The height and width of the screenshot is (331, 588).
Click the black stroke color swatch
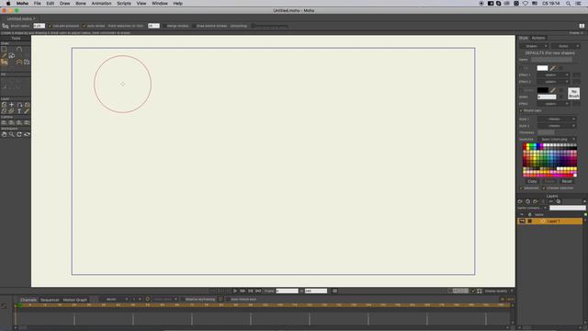click(542, 90)
